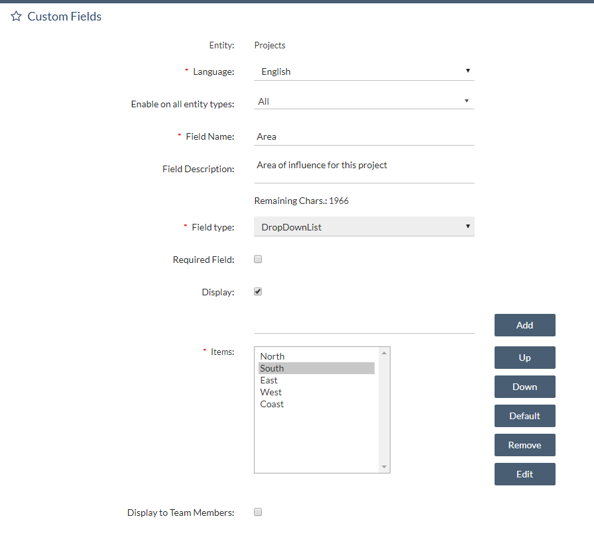594x543 pixels.
Task: Enable the Required Field checkbox
Action: (x=257, y=259)
